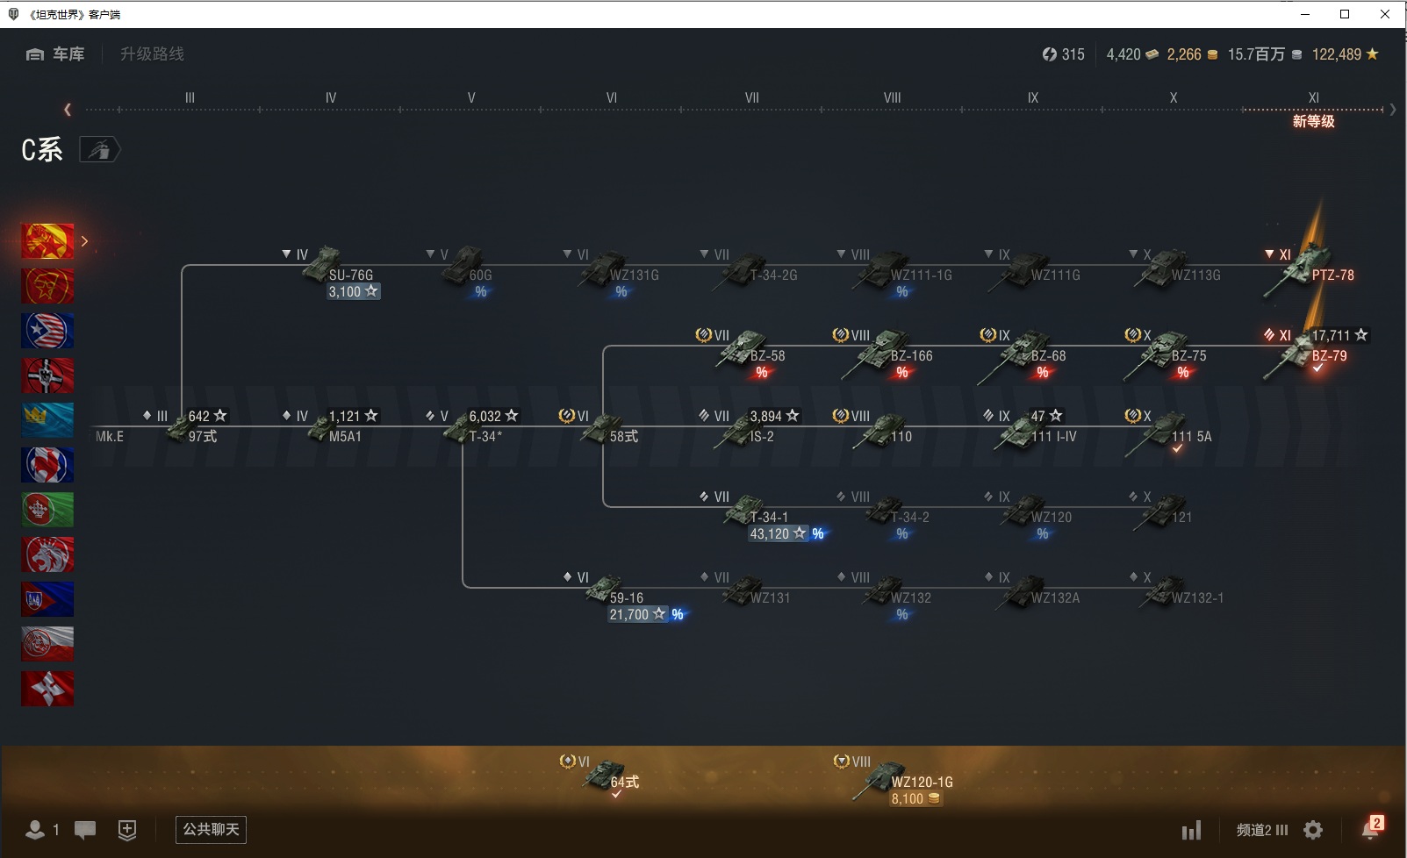Select the red flag with lion emblem
Screen dimensions: 1407x858
pyautogui.click(x=47, y=554)
